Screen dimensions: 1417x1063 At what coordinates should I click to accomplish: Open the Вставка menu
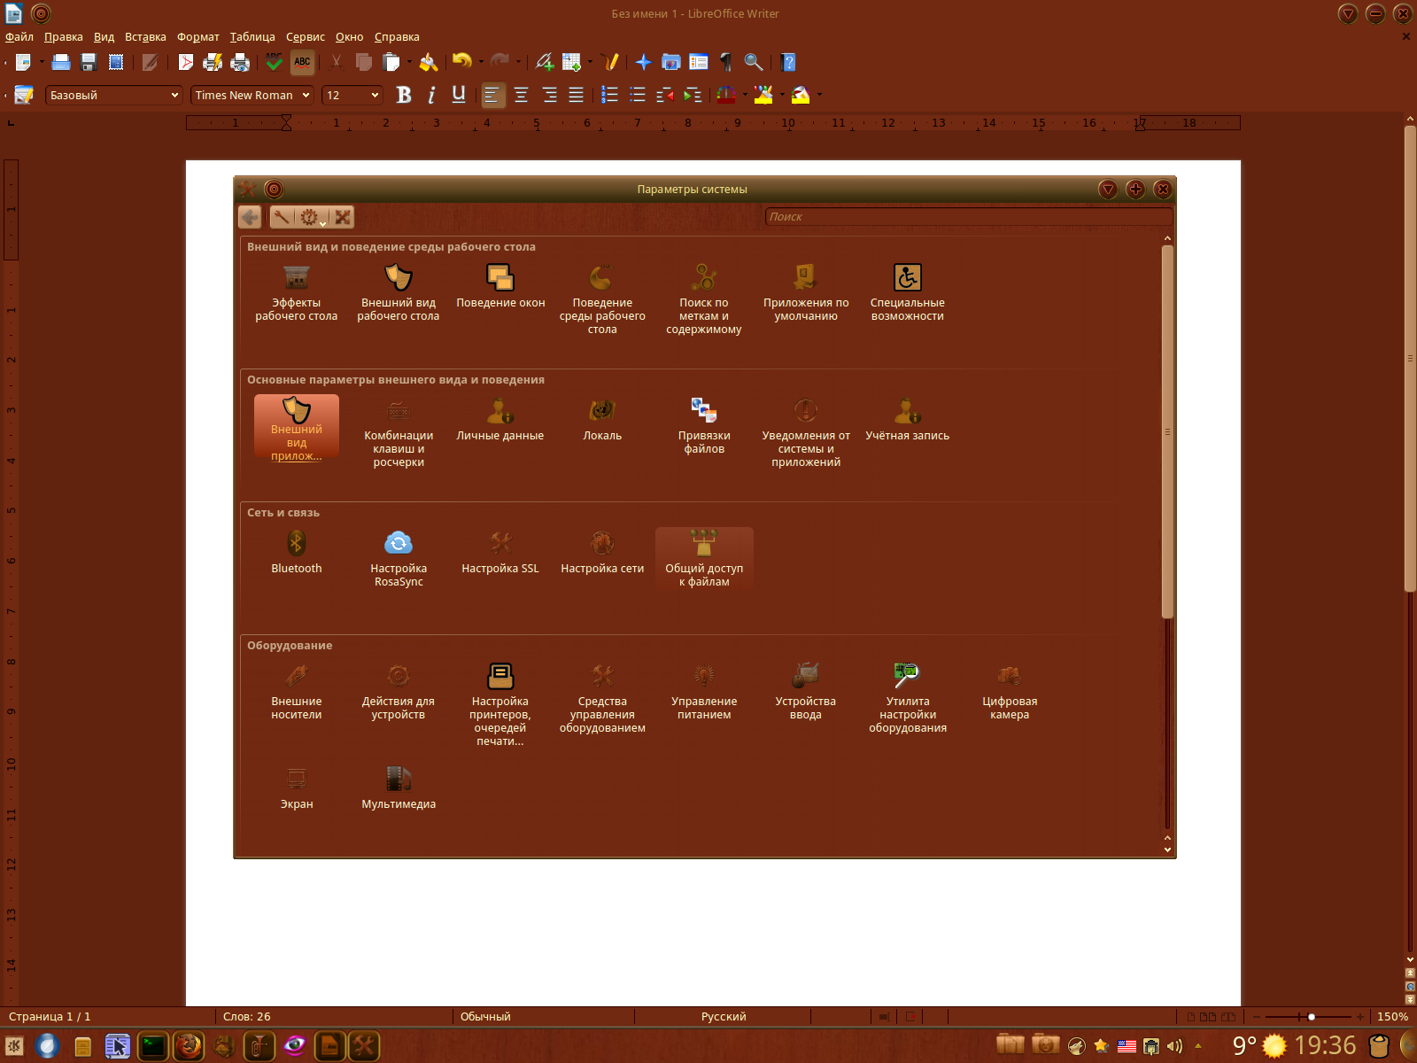(145, 37)
